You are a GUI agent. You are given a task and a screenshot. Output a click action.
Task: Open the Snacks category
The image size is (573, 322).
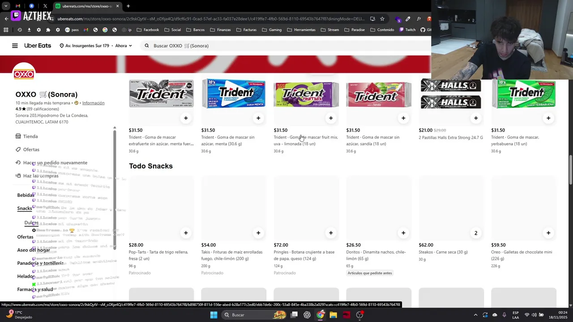click(x=25, y=208)
